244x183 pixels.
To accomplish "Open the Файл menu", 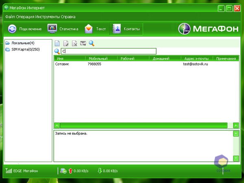I will (x=10, y=17).
